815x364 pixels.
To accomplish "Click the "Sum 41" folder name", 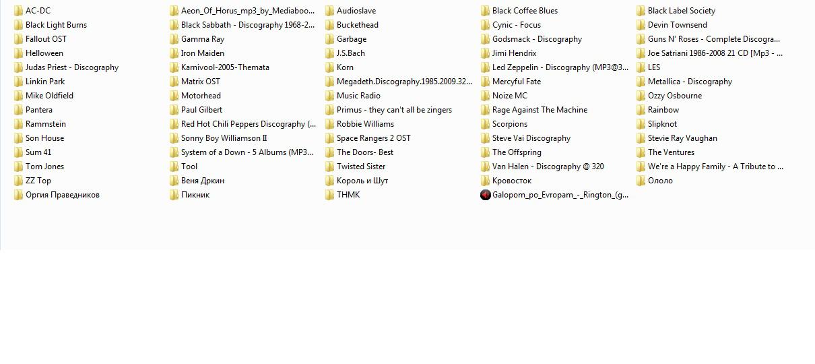I will point(38,152).
